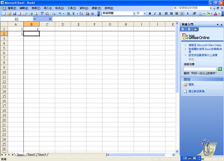Toggle Italic formatting
The height and width of the screenshot is (161, 224).
(x=155, y=14)
